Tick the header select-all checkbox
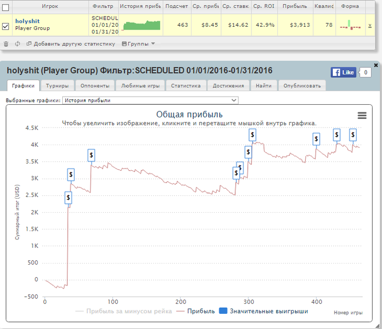This screenshot has width=382, height=329. pyautogui.click(x=5, y=8)
